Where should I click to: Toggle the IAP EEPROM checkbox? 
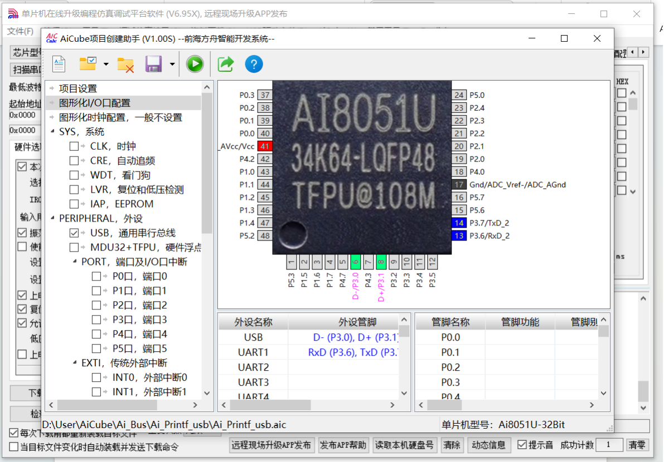pos(74,204)
